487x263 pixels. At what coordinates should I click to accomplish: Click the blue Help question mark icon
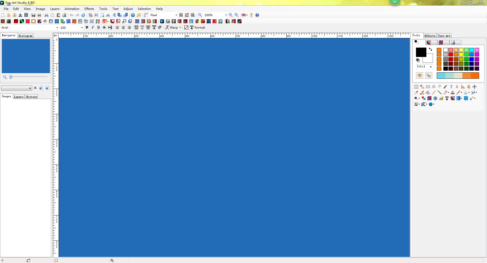(x=257, y=15)
